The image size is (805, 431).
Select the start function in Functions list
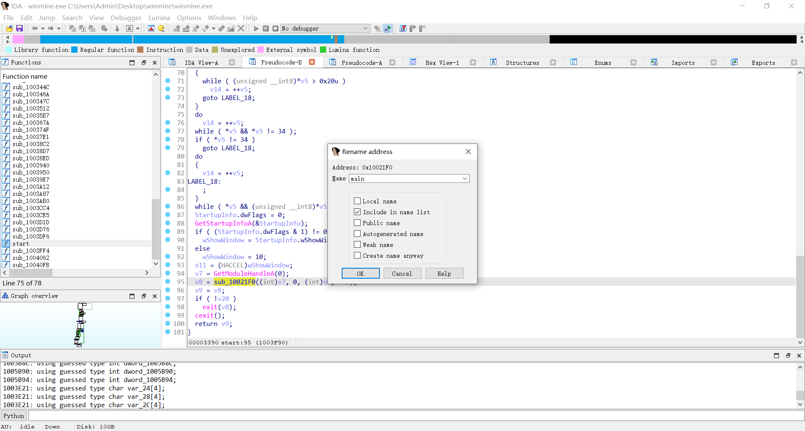click(76, 244)
